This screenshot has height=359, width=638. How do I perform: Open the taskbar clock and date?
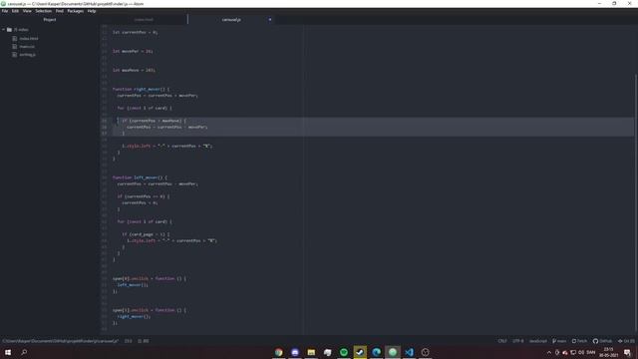[x=608, y=352]
